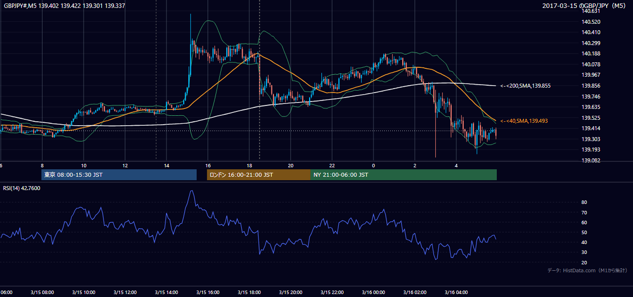Click RSI scale value 80
The image size is (633, 297).
point(584,202)
